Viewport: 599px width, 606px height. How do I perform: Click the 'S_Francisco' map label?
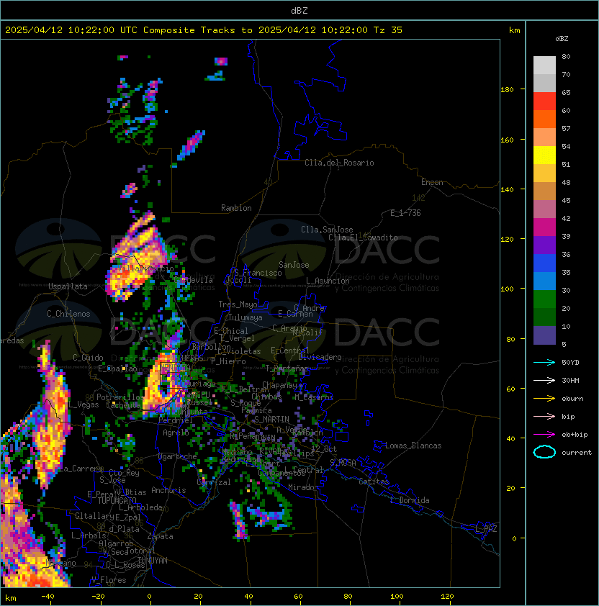pos(258,273)
